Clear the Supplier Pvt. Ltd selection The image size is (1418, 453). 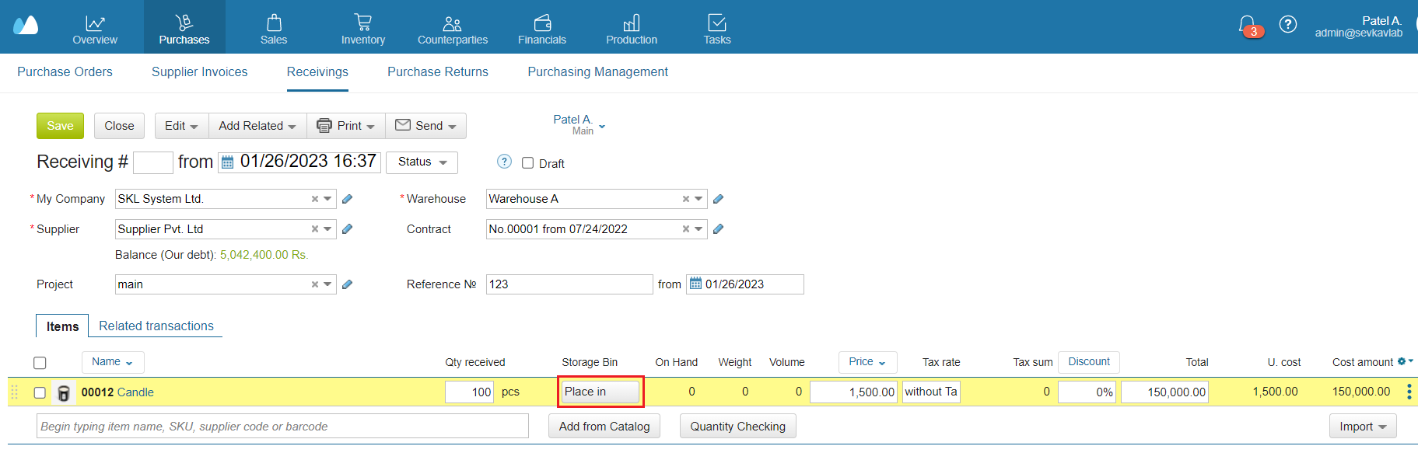click(x=315, y=229)
